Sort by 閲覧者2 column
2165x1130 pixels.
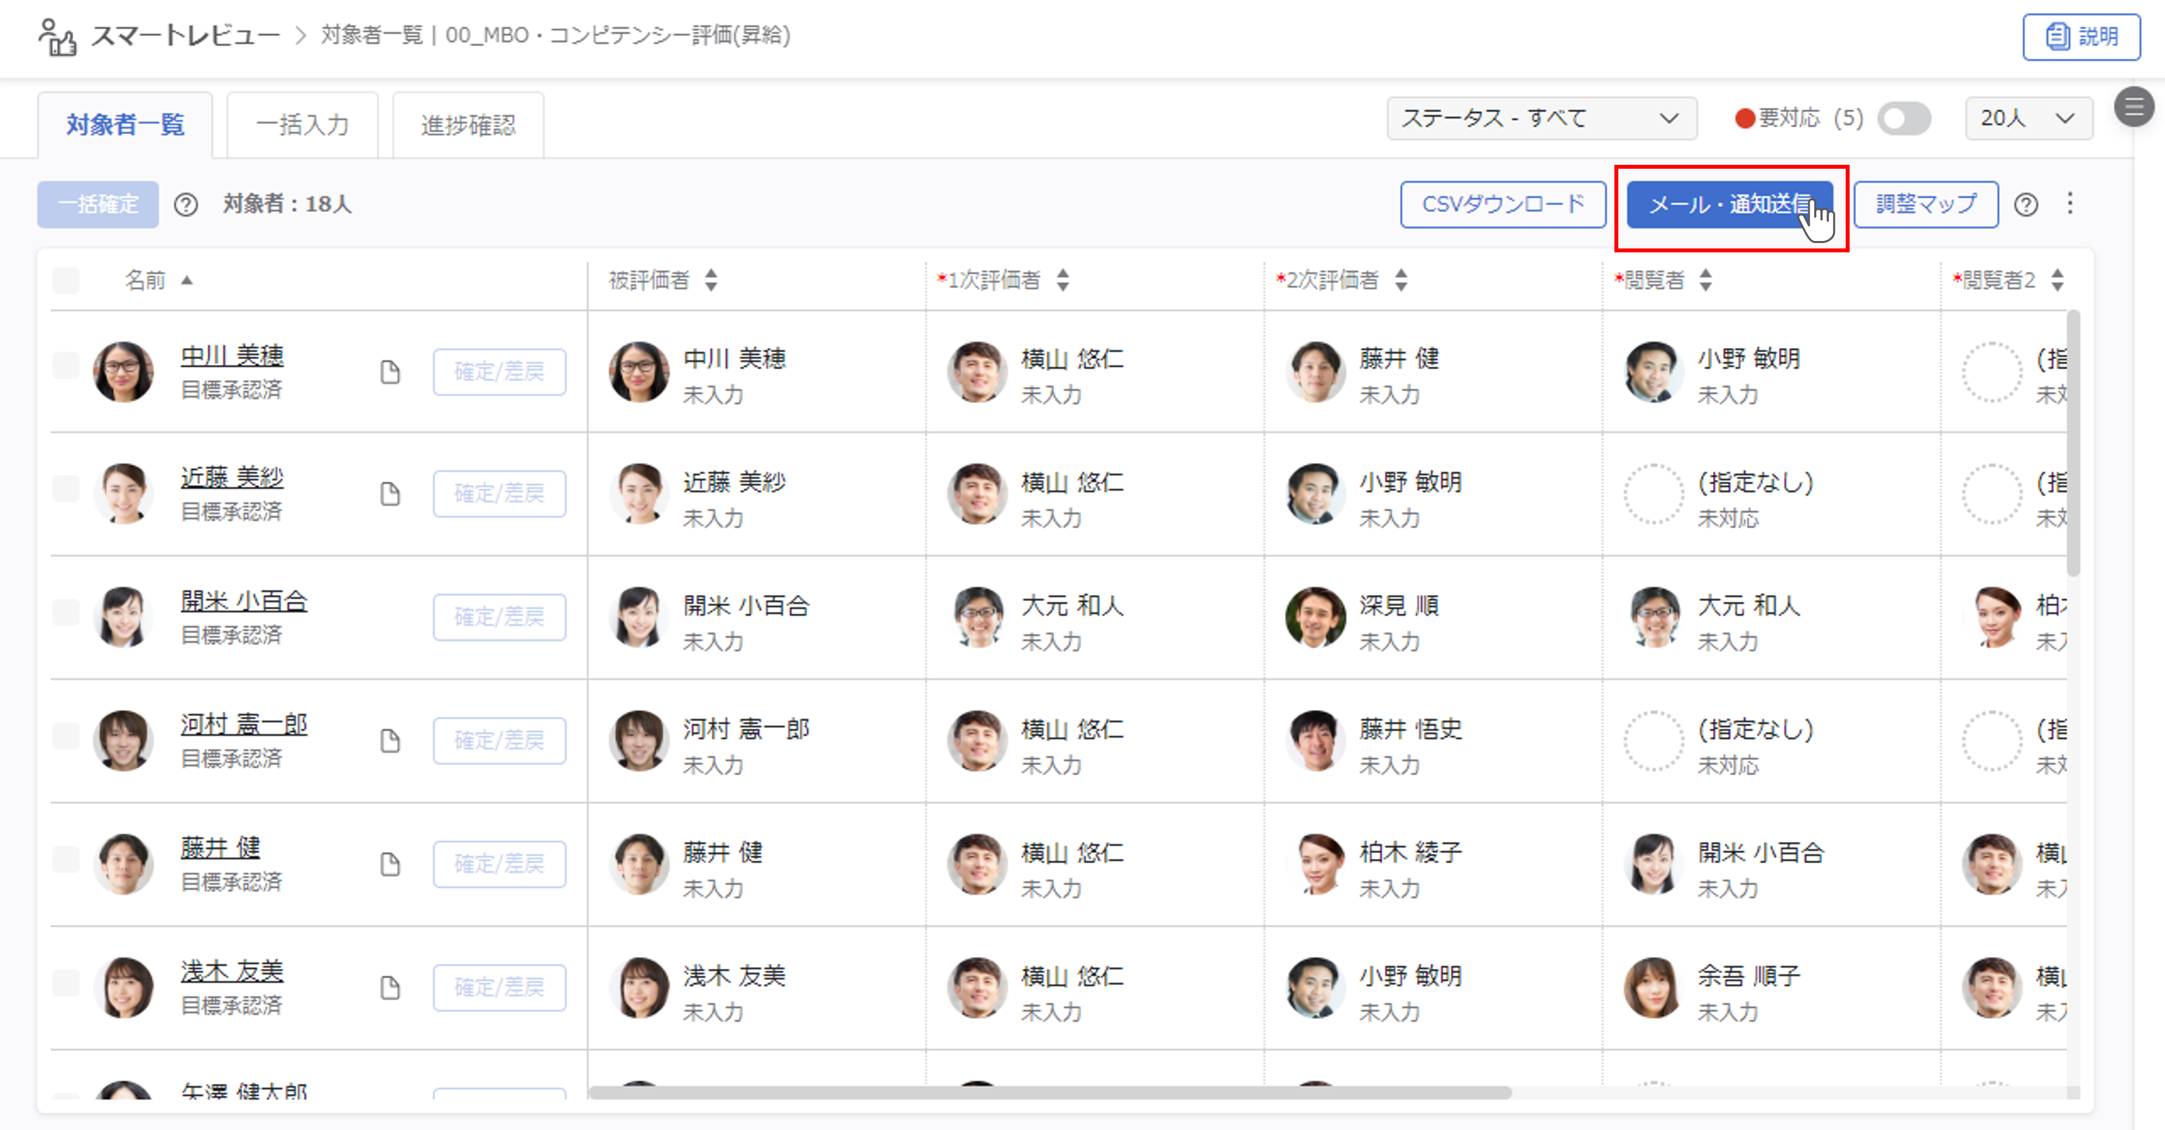click(x=2057, y=280)
